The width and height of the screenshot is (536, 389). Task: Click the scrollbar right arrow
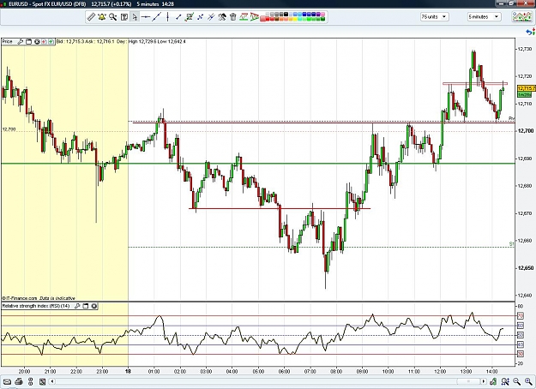point(484,381)
